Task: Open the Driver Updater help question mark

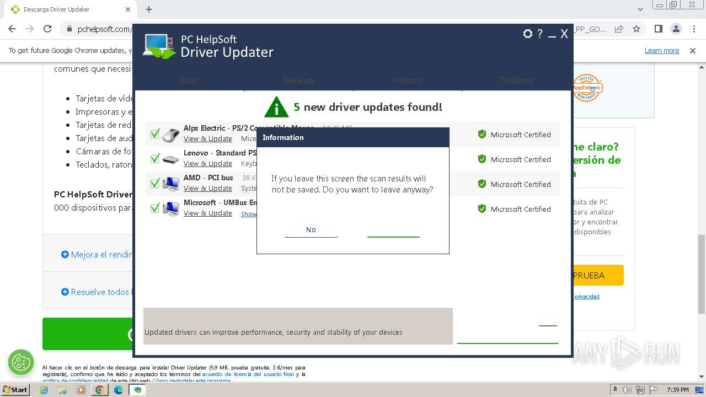Action: click(540, 34)
